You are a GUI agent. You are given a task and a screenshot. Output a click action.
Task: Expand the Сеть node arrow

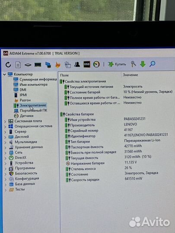coord(5,153)
